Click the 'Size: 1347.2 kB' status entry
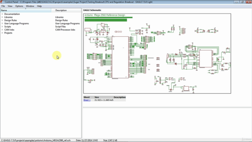The width and height of the screenshot is (252, 142). [110, 140]
